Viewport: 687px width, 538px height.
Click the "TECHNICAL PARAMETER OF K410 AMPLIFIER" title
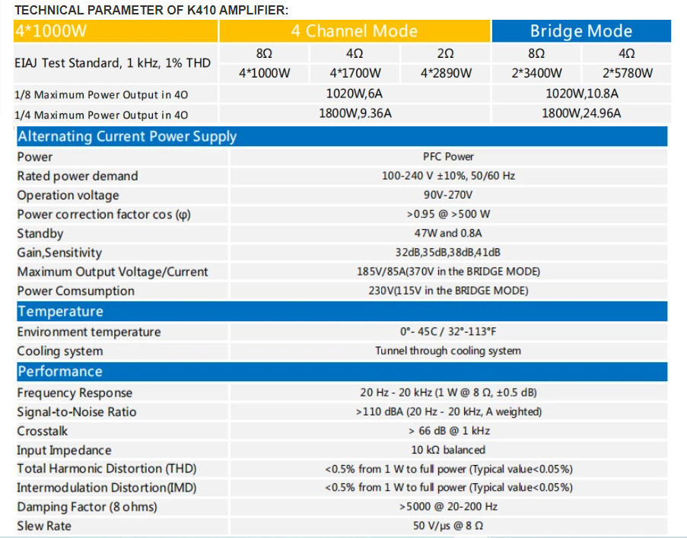click(151, 10)
